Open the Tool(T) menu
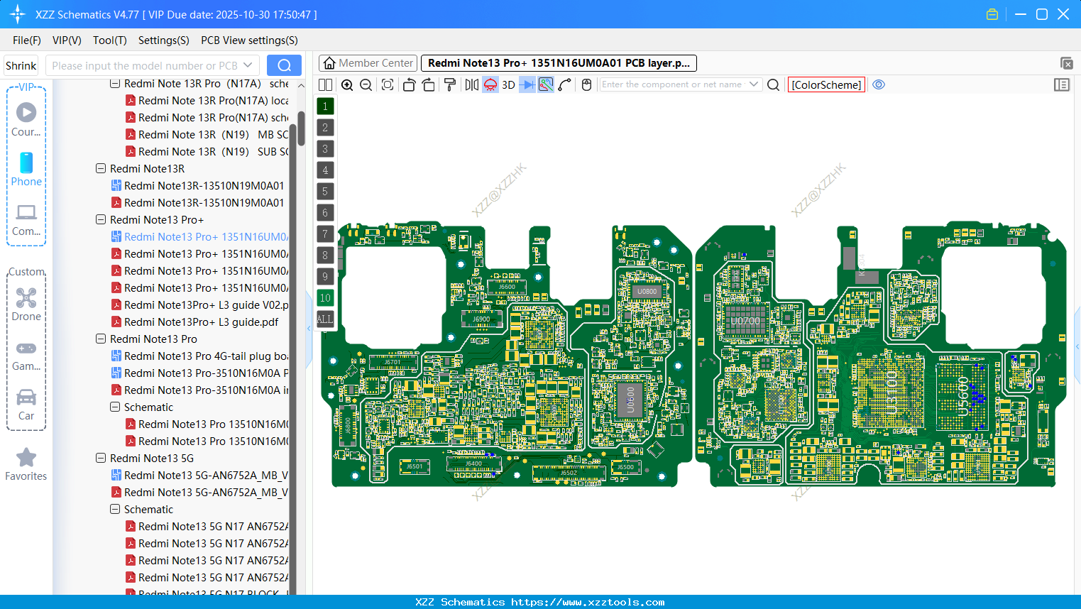The width and height of the screenshot is (1081, 609). [109, 40]
